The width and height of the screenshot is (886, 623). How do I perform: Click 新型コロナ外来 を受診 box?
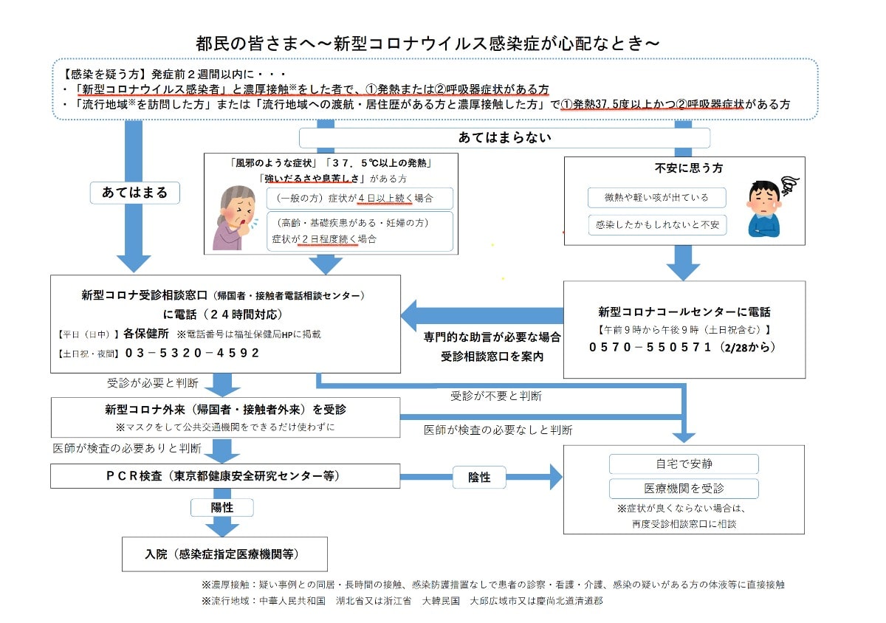pyautogui.click(x=226, y=417)
